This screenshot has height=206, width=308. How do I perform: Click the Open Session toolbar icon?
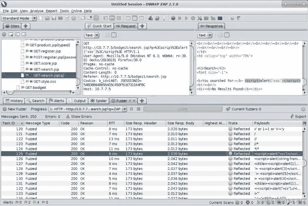click(47, 18)
